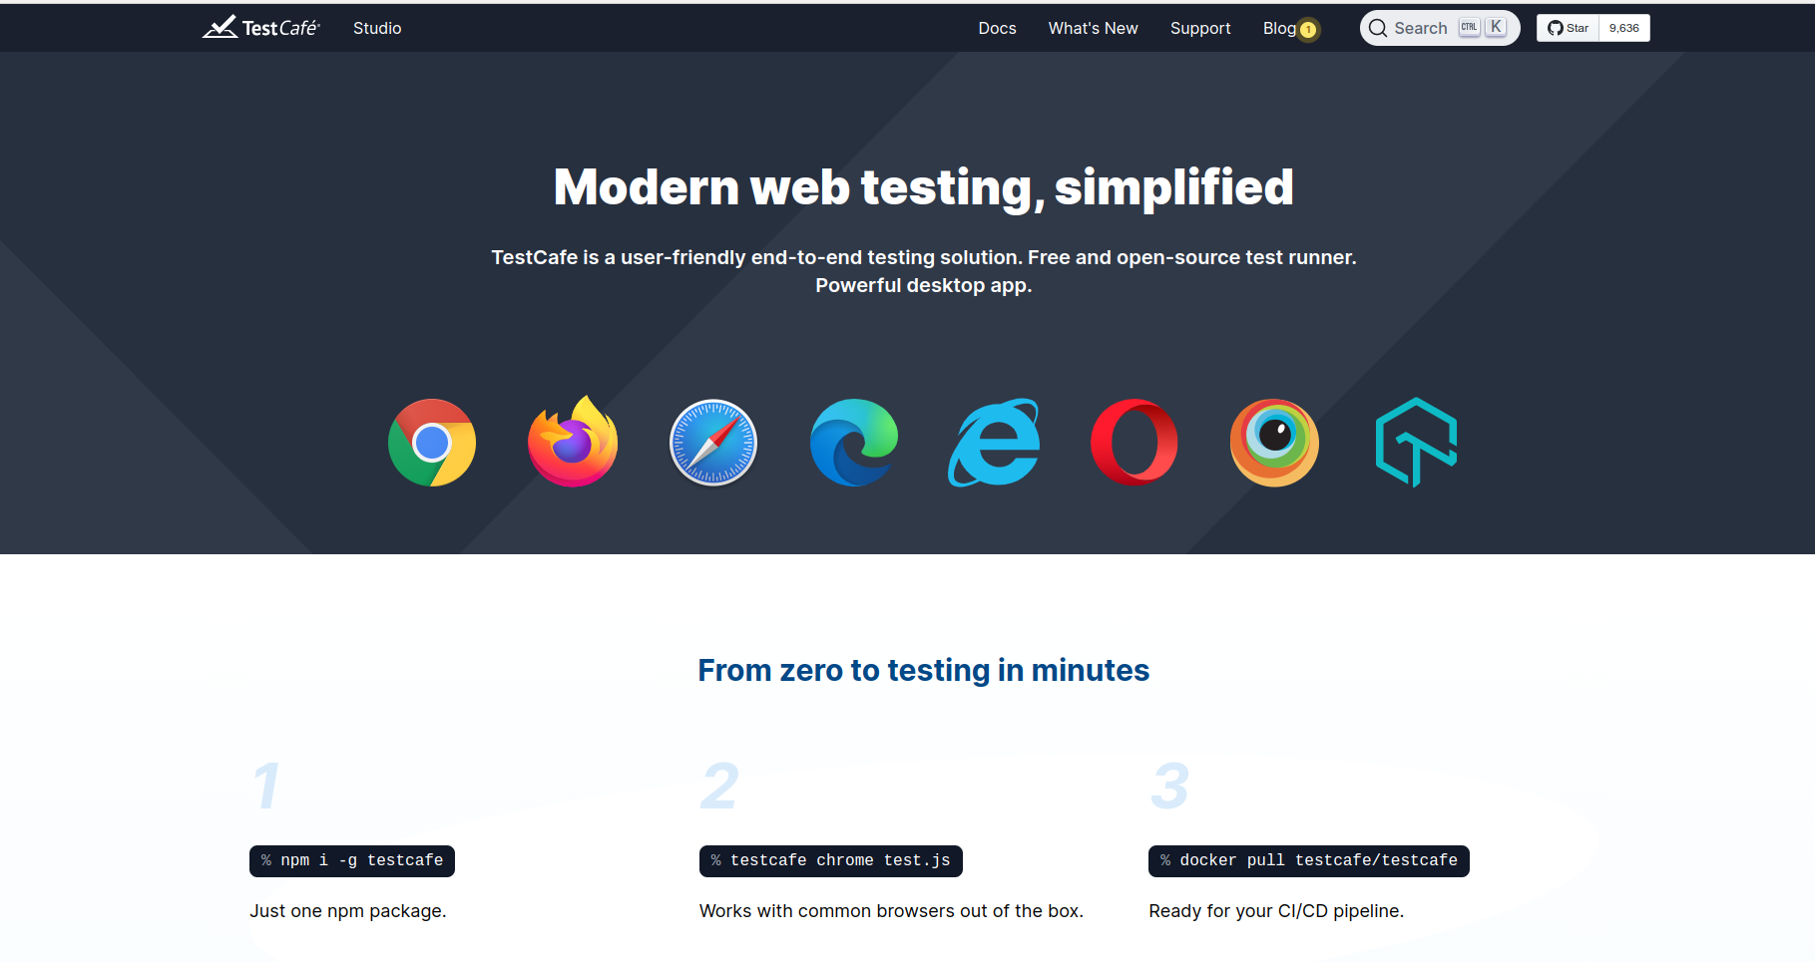Select the Internet Explorer icon
Screen dimensions: 1815x962
(994, 443)
